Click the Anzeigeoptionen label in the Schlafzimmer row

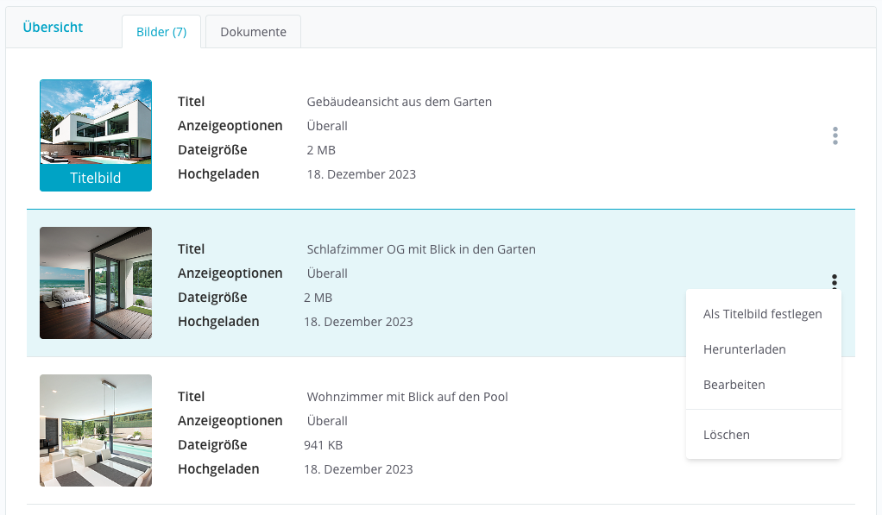click(x=230, y=273)
